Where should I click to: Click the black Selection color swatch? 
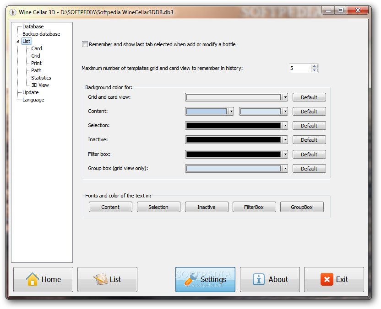(x=233, y=126)
